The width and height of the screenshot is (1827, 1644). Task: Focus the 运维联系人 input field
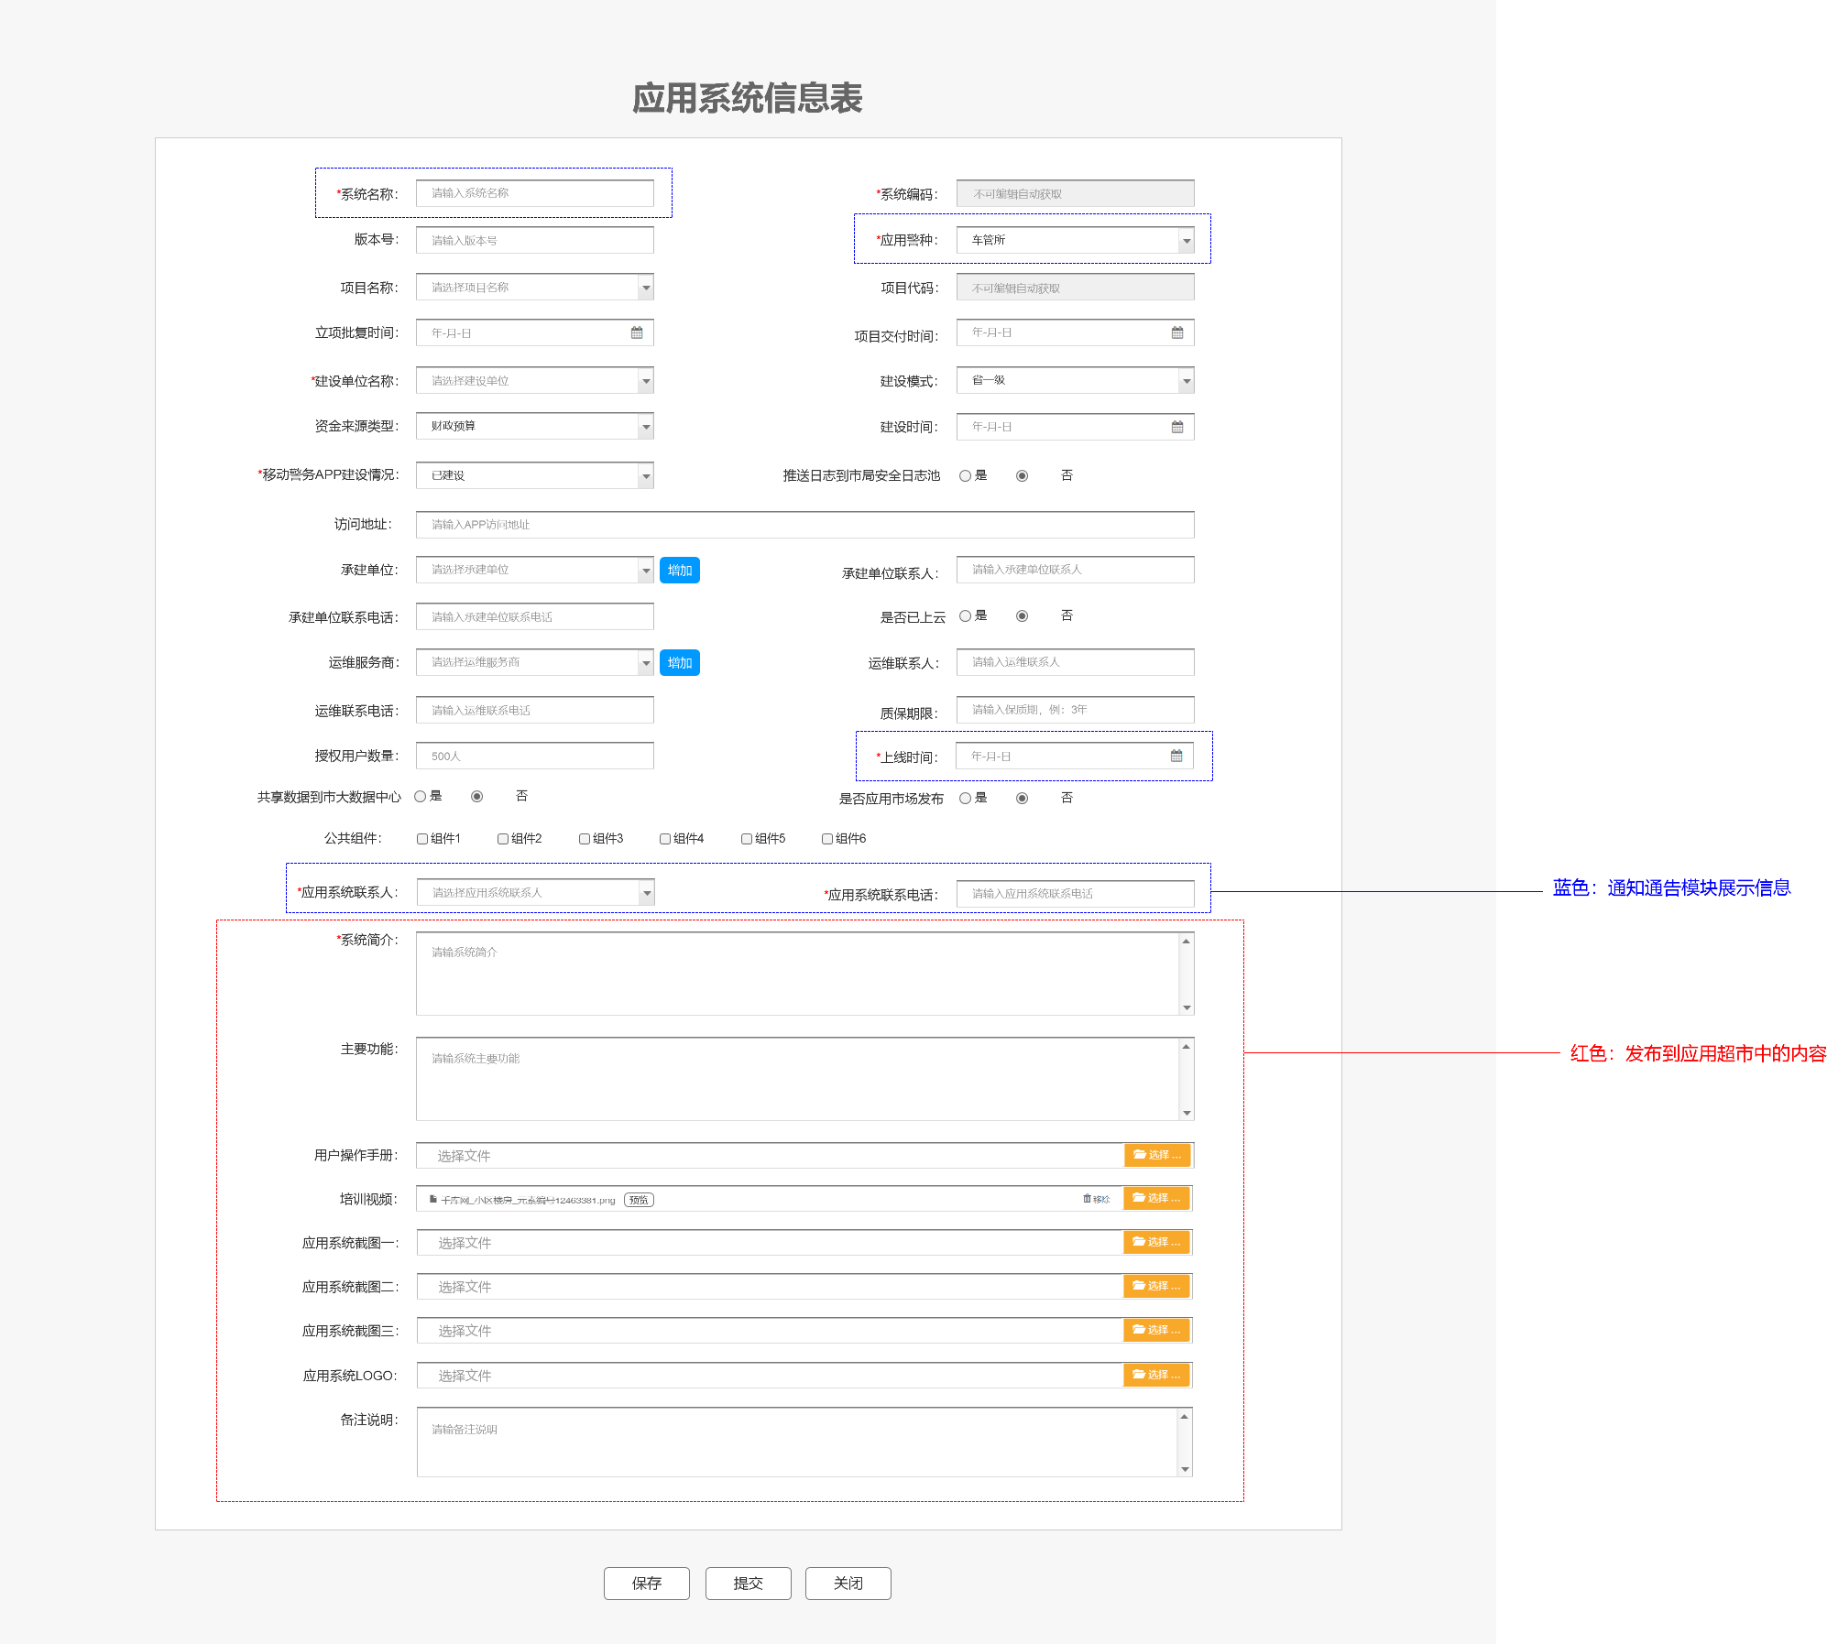[x=1076, y=662]
